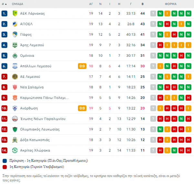Click the Πάφος club crest icon
Image resolution: width=194 pixels, height=184 pixels.
[15, 35]
